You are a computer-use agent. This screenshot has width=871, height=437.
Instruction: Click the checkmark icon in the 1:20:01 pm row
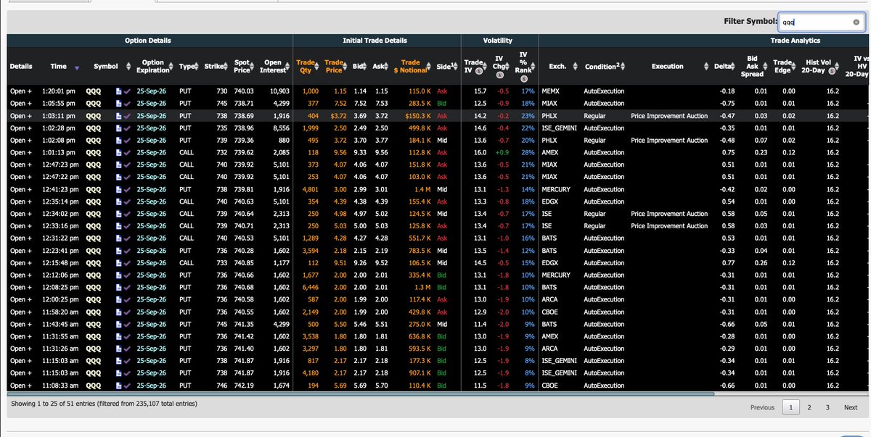click(x=128, y=91)
